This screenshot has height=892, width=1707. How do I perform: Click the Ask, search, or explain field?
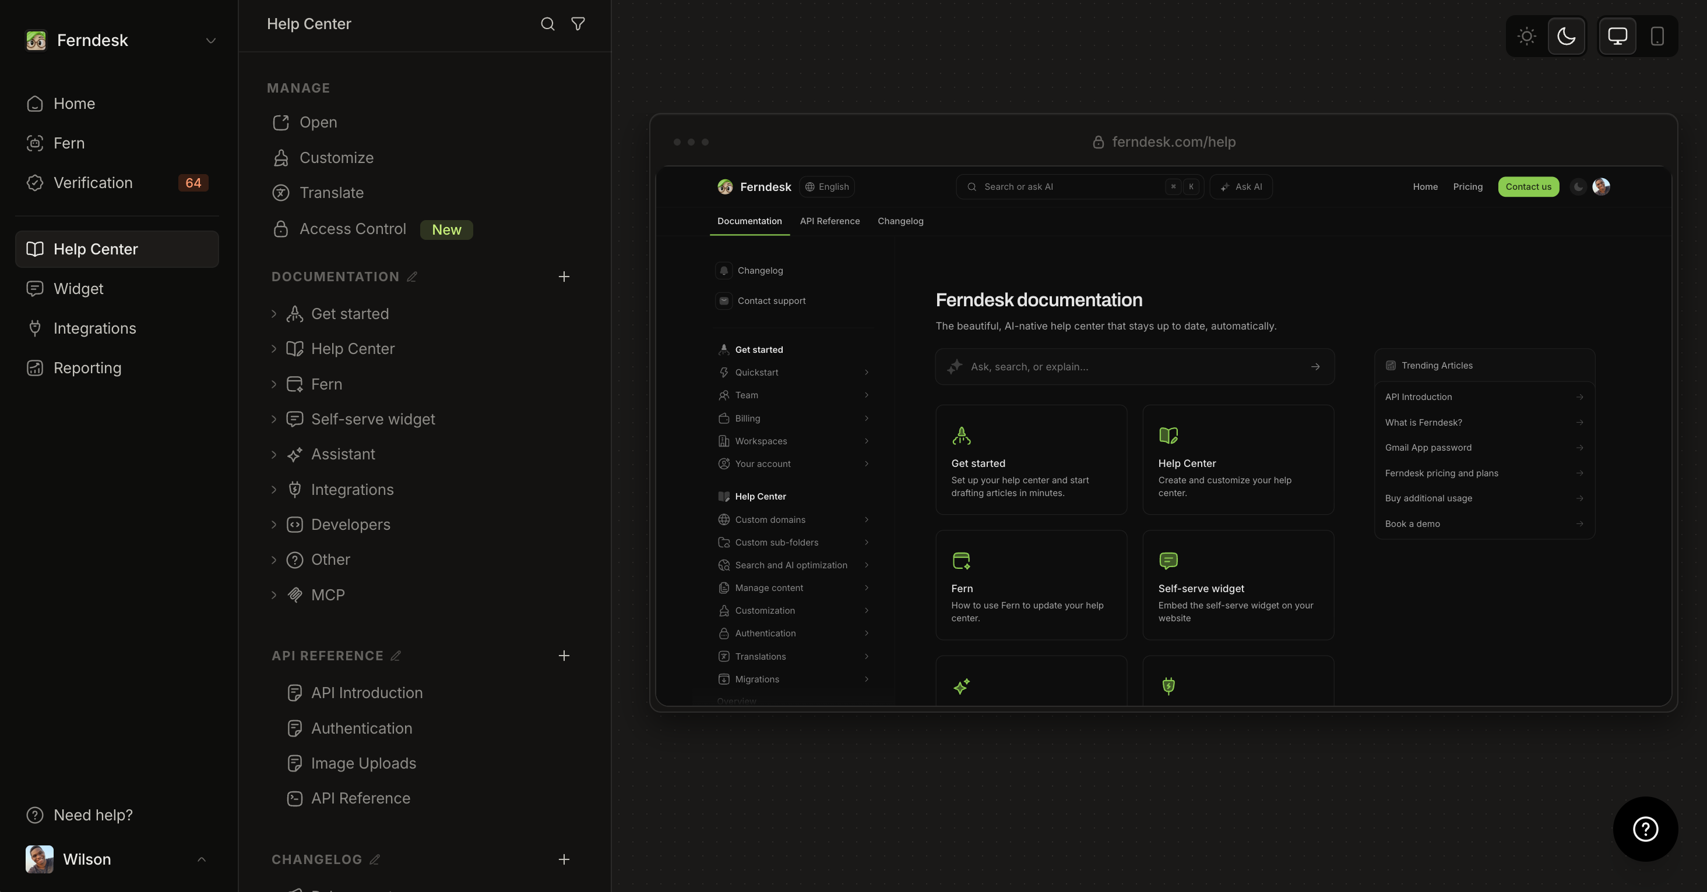[x=1135, y=367]
